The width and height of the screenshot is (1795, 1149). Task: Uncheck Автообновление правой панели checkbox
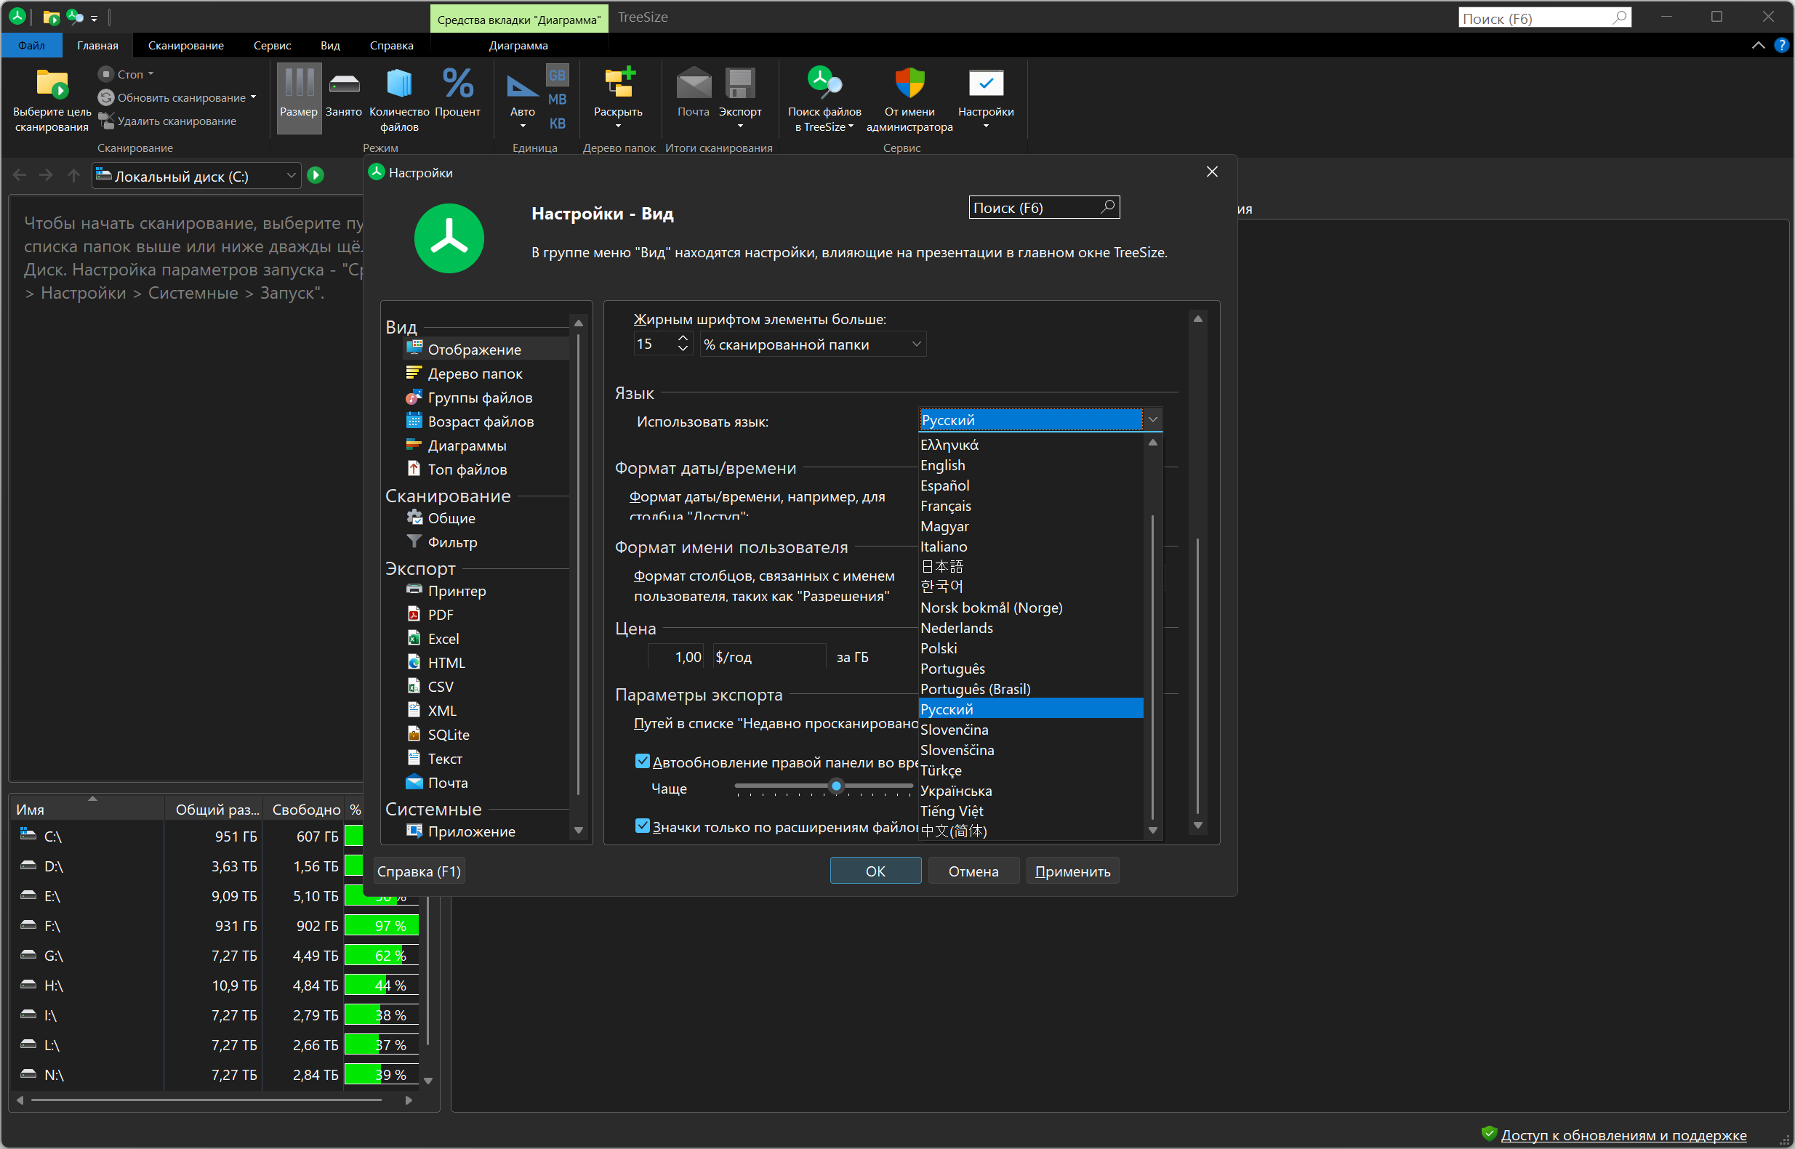pos(642,761)
